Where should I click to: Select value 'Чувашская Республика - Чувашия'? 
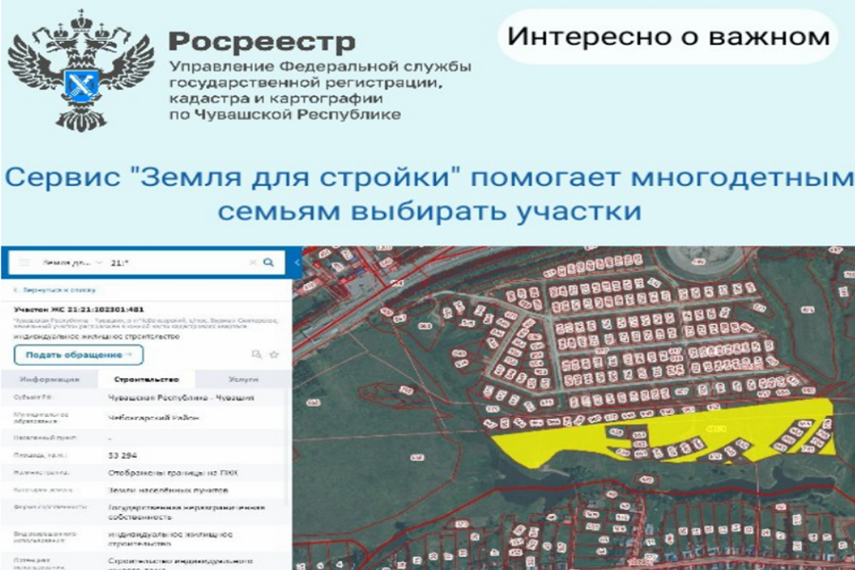tap(181, 398)
